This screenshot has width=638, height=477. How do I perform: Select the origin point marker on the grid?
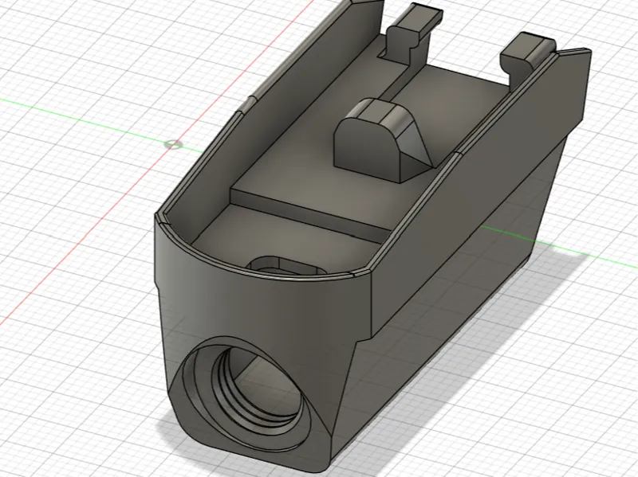pos(173,144)
